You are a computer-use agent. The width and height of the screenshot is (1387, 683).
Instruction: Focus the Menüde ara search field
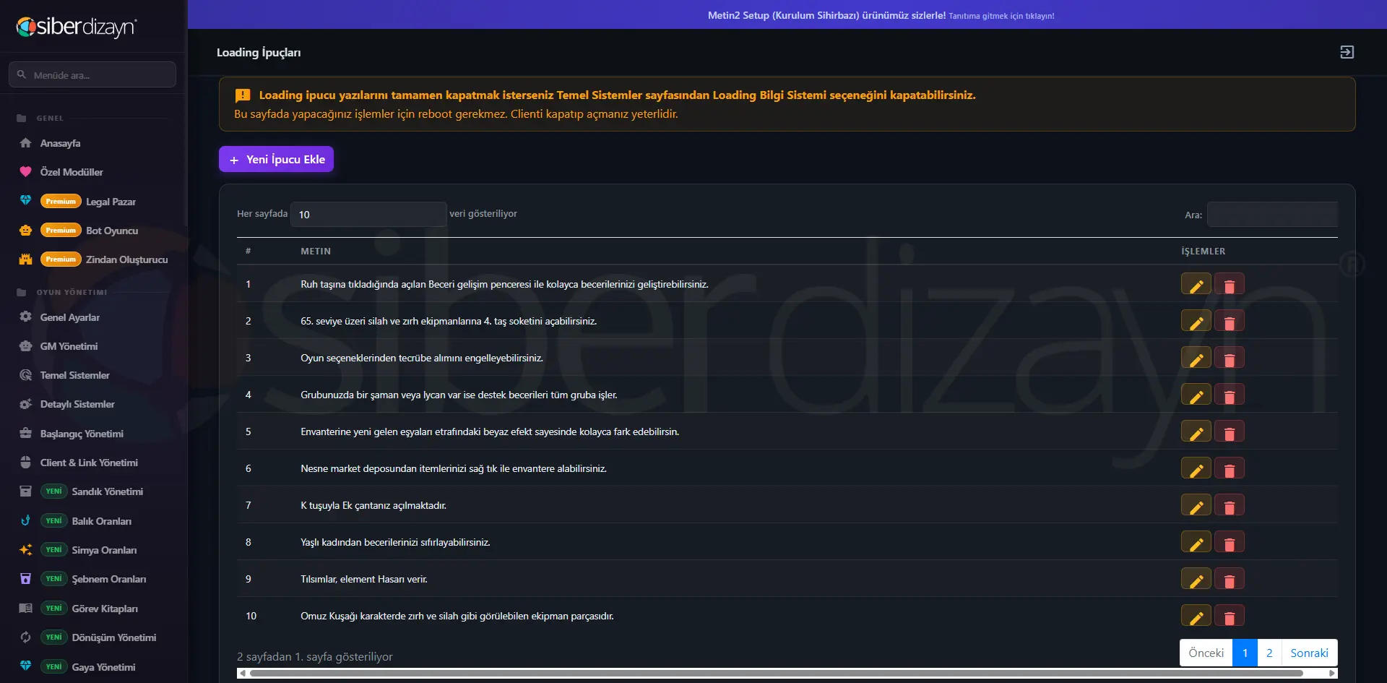point(92,74)
